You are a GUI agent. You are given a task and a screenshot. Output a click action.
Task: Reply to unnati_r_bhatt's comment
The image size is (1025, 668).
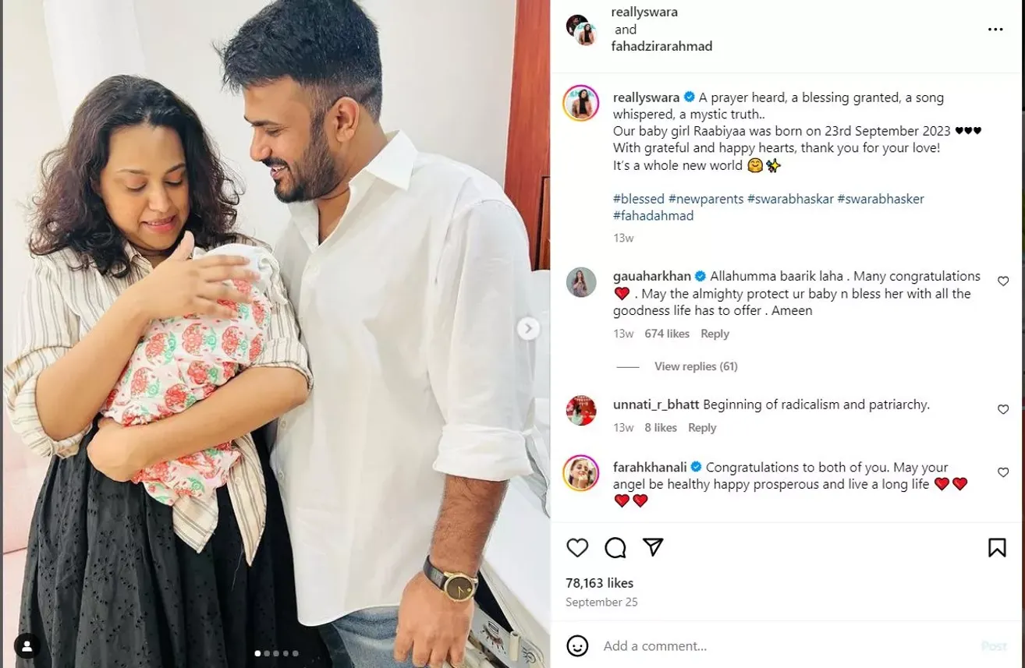702,428
